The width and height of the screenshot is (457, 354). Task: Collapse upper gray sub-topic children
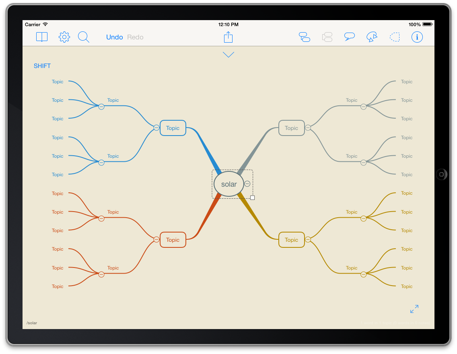click(363, 107)
